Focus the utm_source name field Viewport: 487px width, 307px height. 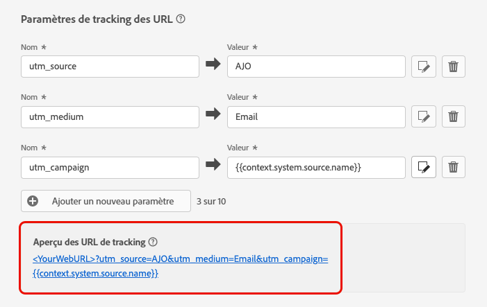point(110,67)
